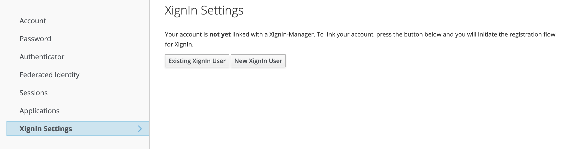Open the Account page in sidebar

(x=33, y=21)
